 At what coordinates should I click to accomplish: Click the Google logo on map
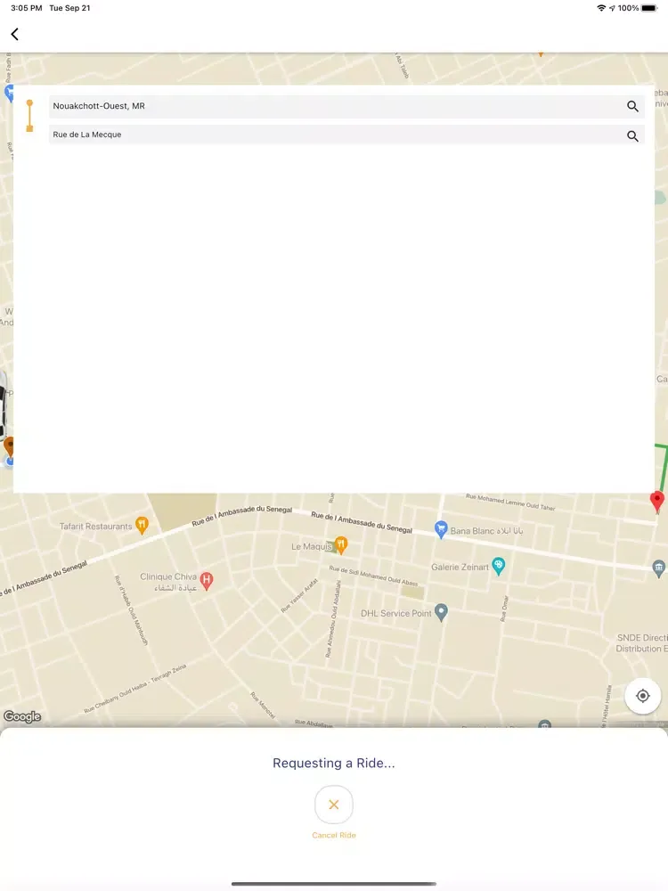point(21,716)
